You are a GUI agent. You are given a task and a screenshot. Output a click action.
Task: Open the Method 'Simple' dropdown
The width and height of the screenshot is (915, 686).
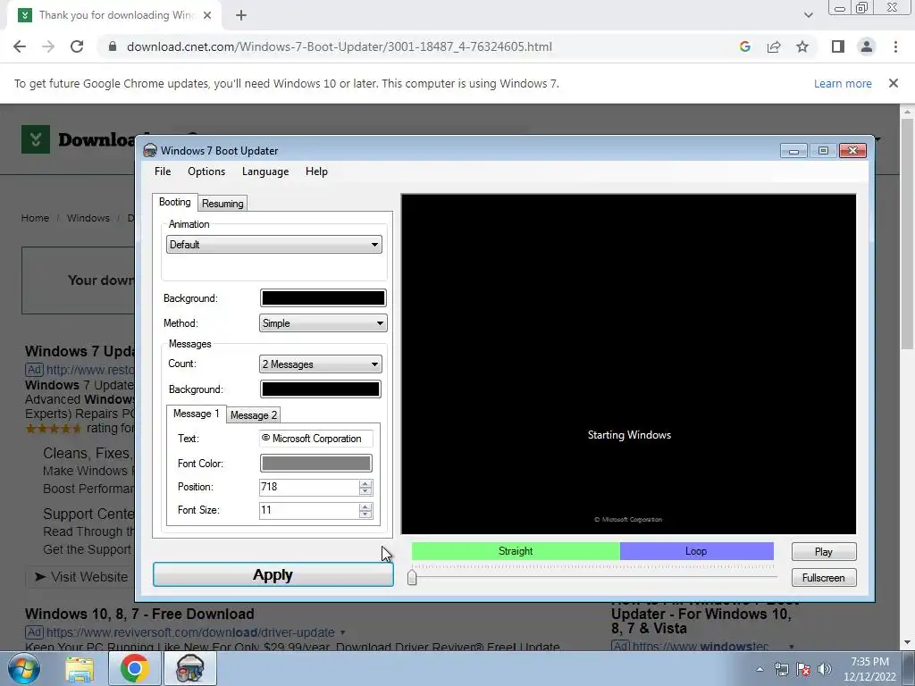point(323,323)
